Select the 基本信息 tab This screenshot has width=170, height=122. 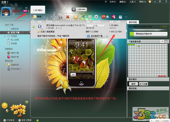pyautogui.click(x=133, y=22)
